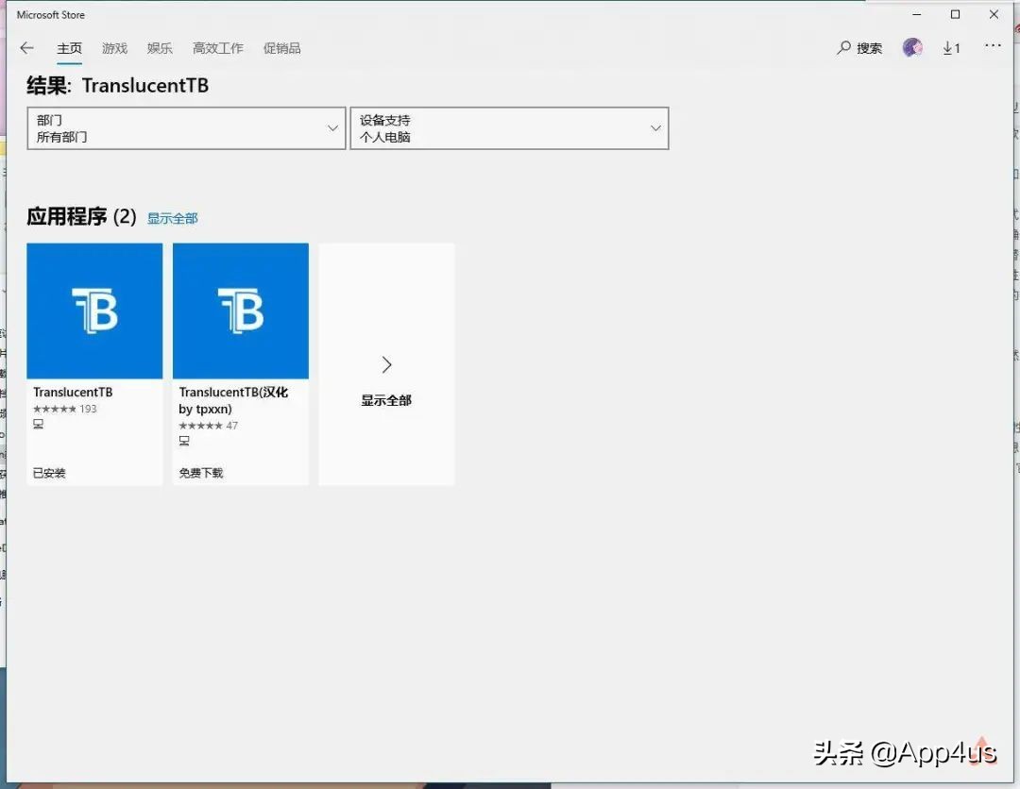Click the back arrow to go back
1020x789 pixels.
25,47
